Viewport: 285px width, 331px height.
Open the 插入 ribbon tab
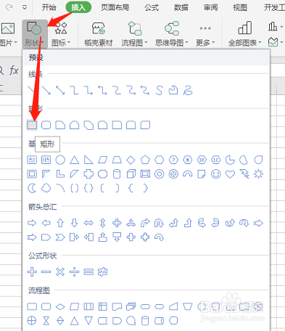[x=78, y=7]
